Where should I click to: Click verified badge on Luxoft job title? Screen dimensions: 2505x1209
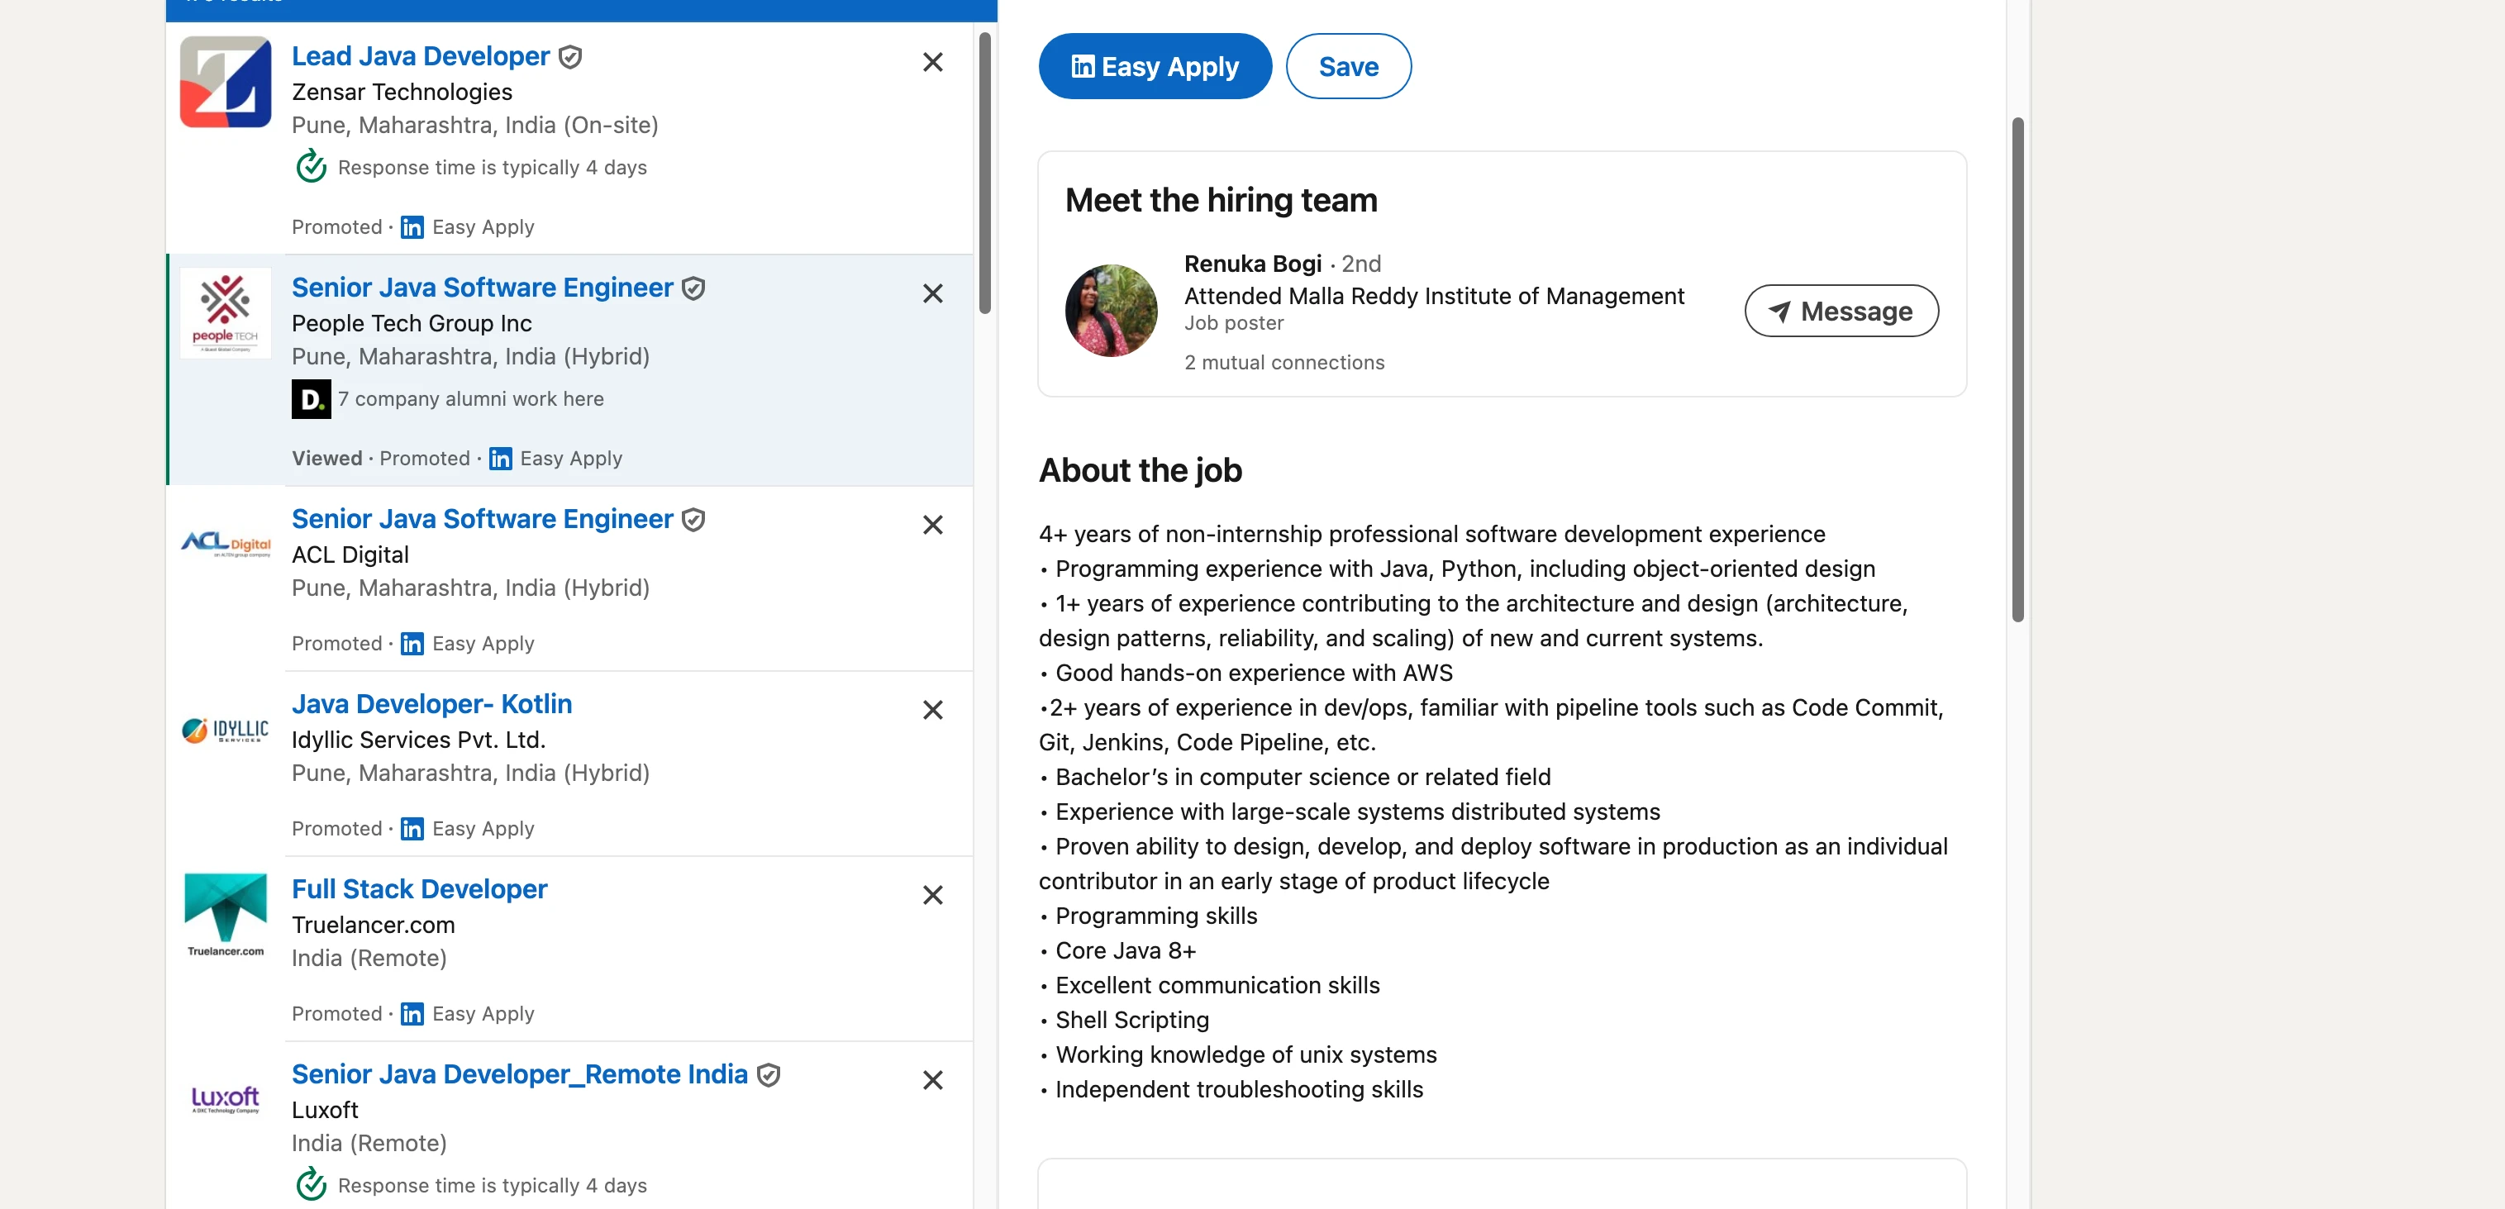point(769,1076)
